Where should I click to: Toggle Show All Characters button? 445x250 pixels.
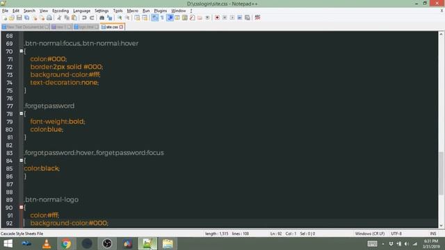pyautogui.click(x=162, y=18)
